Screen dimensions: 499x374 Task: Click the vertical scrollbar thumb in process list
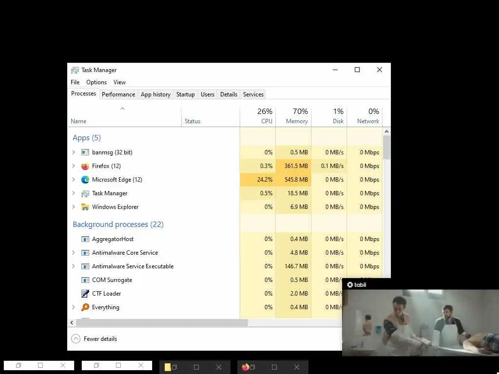pyautogui.click(x=386, y=147)
